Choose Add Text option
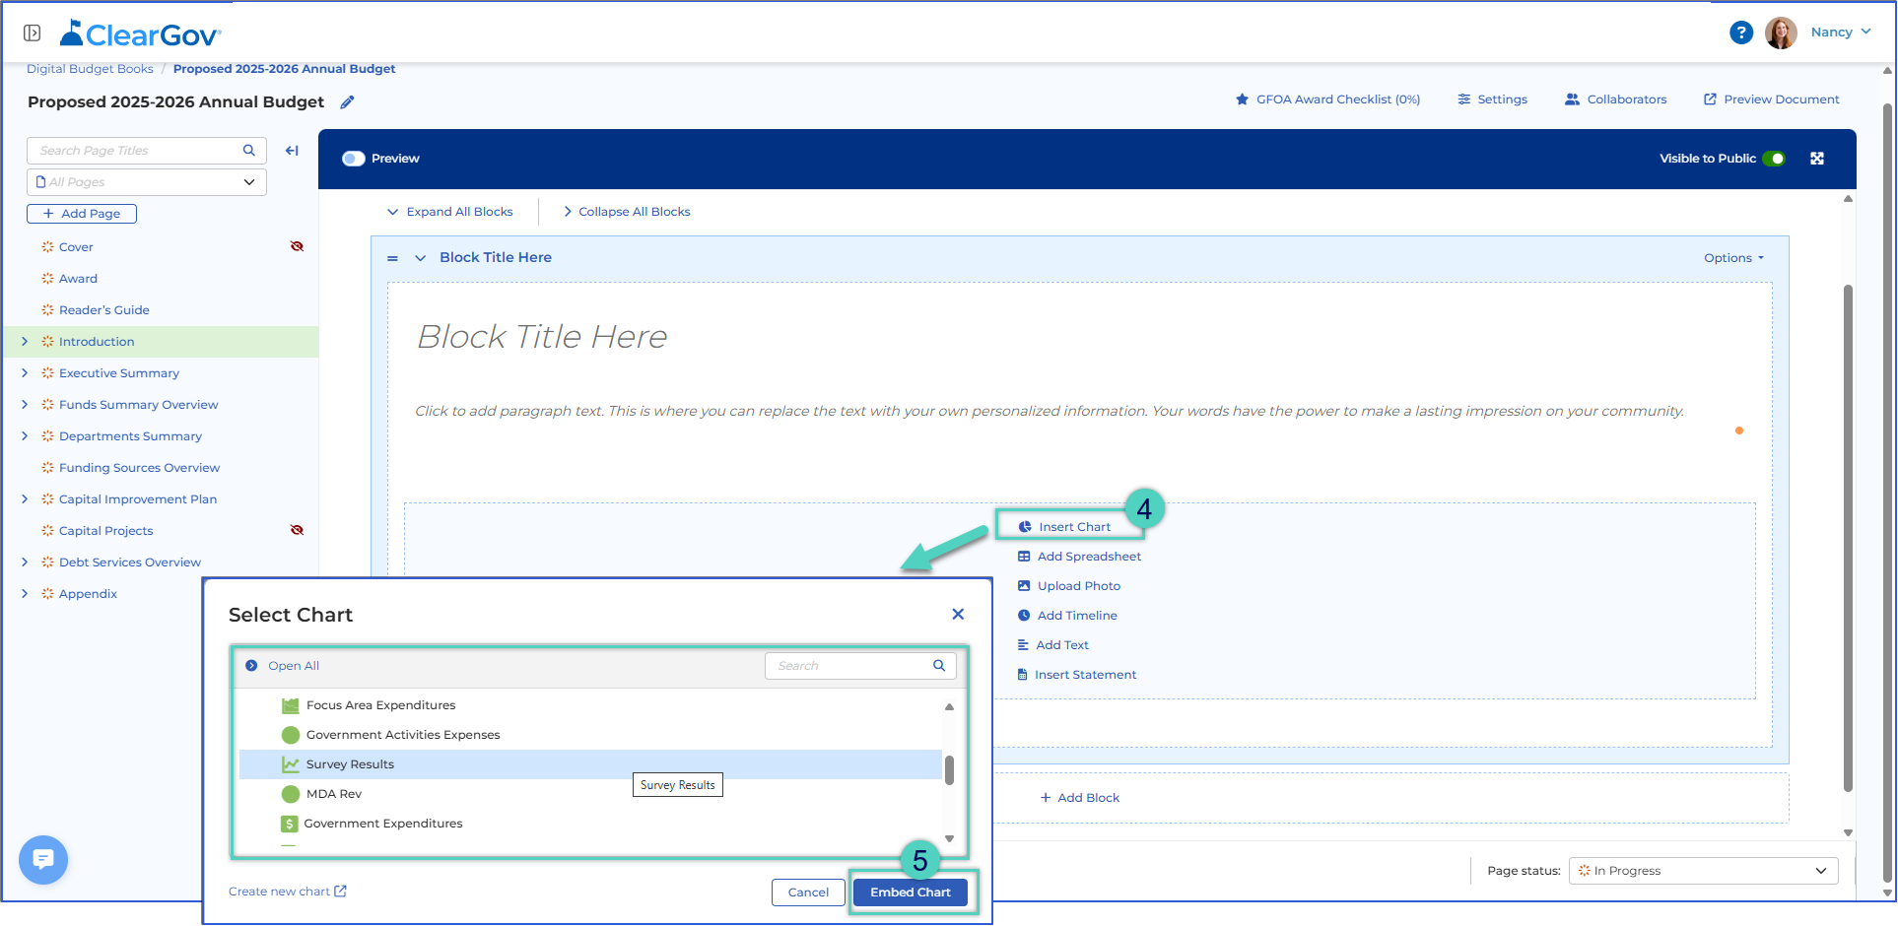Image resolution: width=1898 pixels, height=926 pixels. [1052, 645]
